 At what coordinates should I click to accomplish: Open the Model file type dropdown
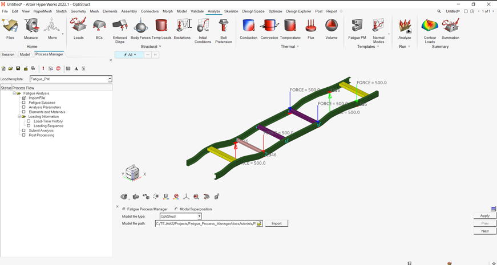[x=199, y=217]
